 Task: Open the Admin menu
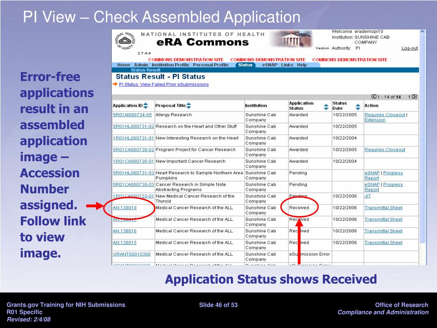coord(141,65)
